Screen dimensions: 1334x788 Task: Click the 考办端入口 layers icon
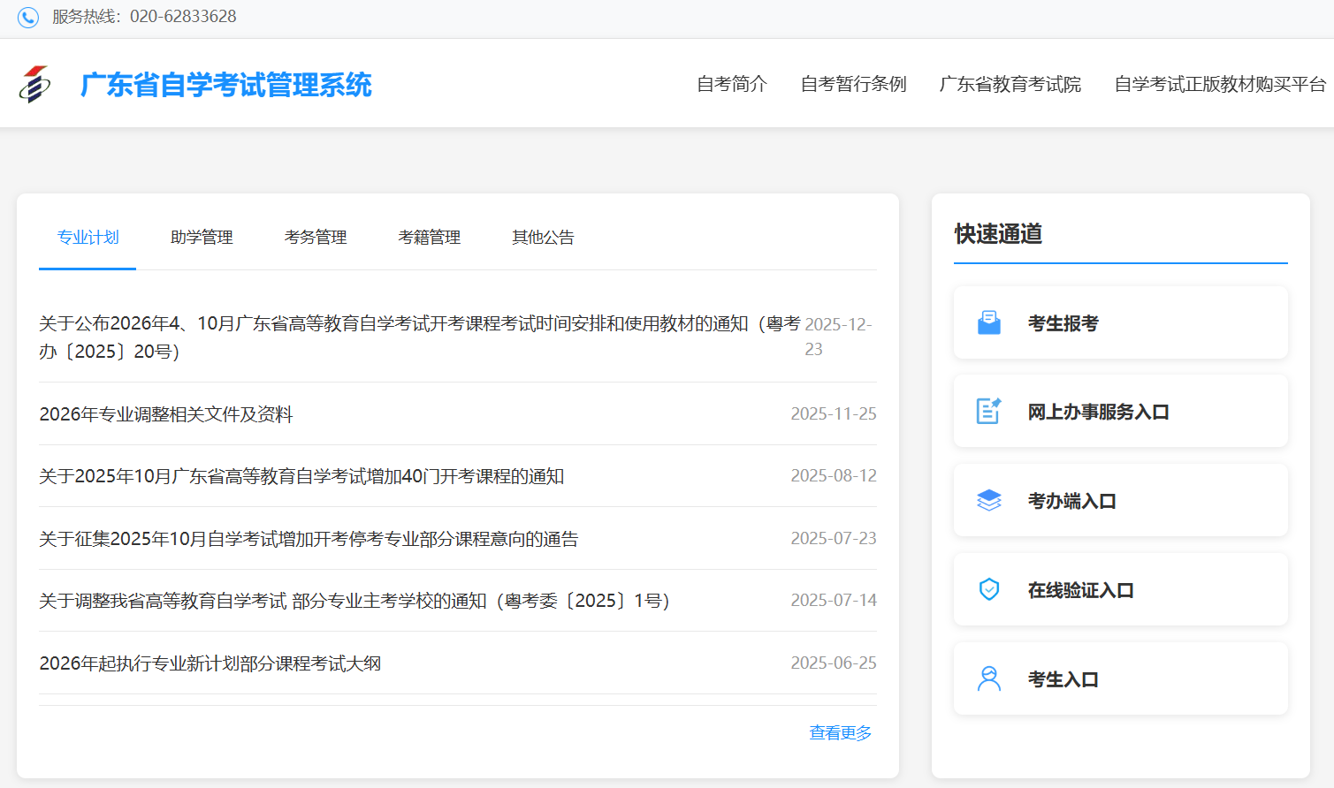point(987,500)
